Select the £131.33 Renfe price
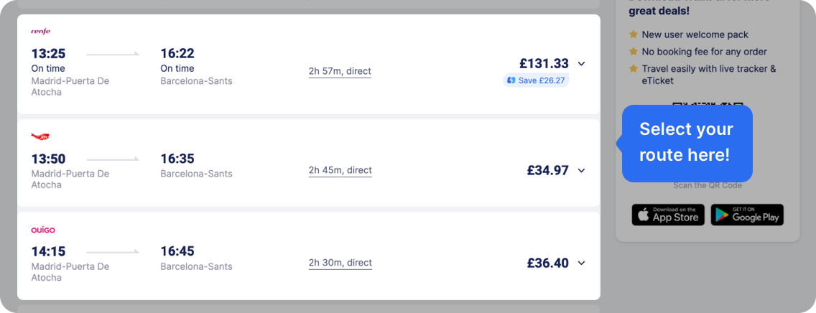This screenshot has width=816, height=313. click(544, 63)
